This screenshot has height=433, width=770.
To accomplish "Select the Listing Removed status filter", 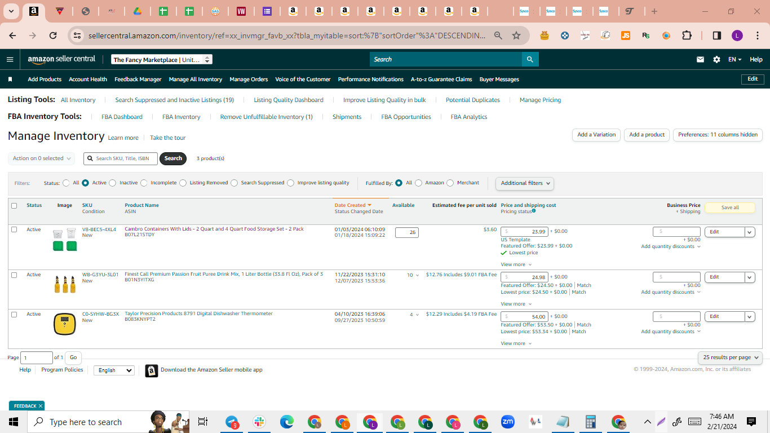I will [x=183, y=183].
